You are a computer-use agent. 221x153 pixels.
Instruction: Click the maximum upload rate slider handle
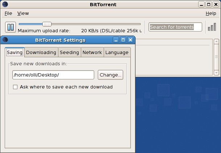point(47,24)
